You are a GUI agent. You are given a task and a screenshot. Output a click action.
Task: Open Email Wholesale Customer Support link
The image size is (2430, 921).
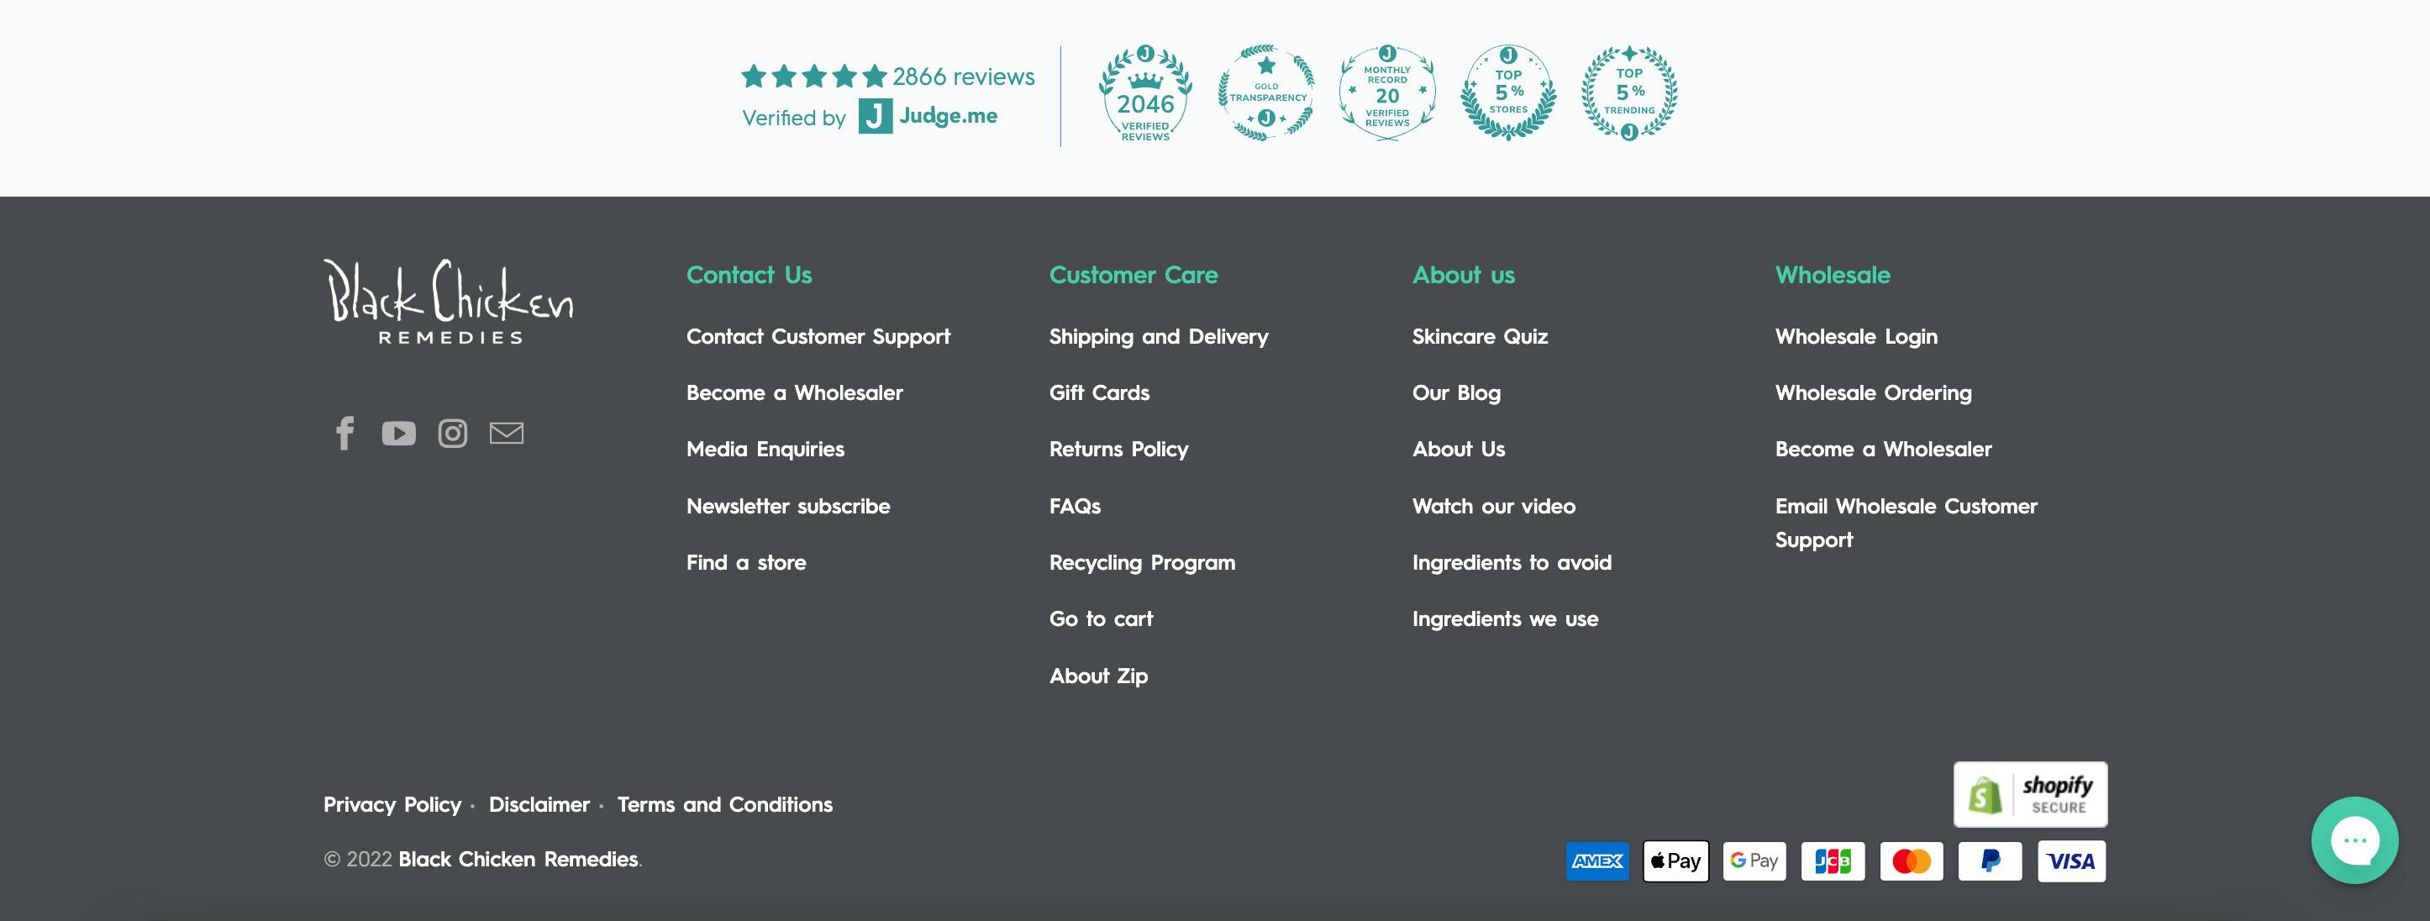pyautogui.click(x=1906, y=523)
